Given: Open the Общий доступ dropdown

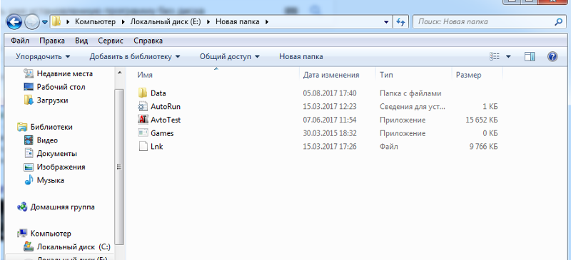Looking at the screenshot, I should (229, 57).
